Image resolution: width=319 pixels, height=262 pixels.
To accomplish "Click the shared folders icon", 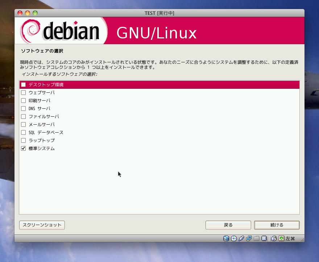I will coord(256,238).
